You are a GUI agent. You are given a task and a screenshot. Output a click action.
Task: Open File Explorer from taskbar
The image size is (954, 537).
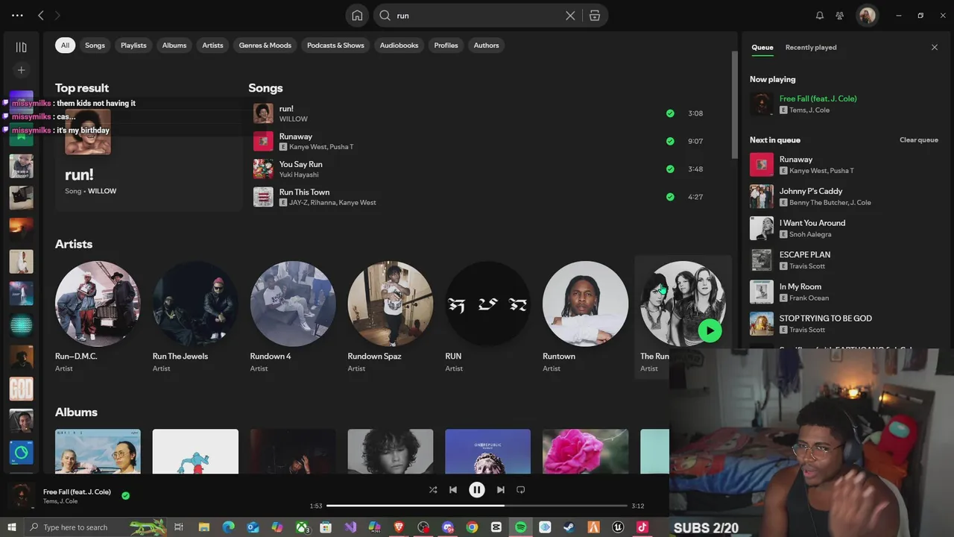click(x=204, y=527)
